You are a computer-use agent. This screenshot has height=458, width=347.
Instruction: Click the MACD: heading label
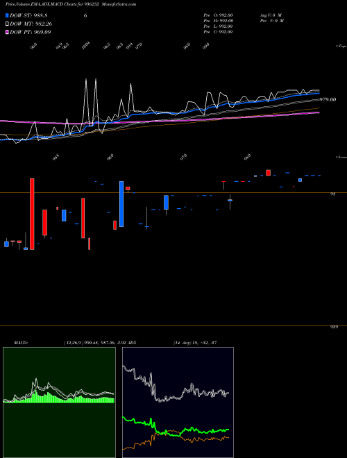21,343
